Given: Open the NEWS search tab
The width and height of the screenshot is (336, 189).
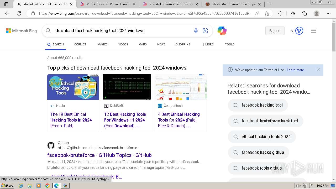Looking at the screenshot, I should pyautogui.click(x=161, y=44).
